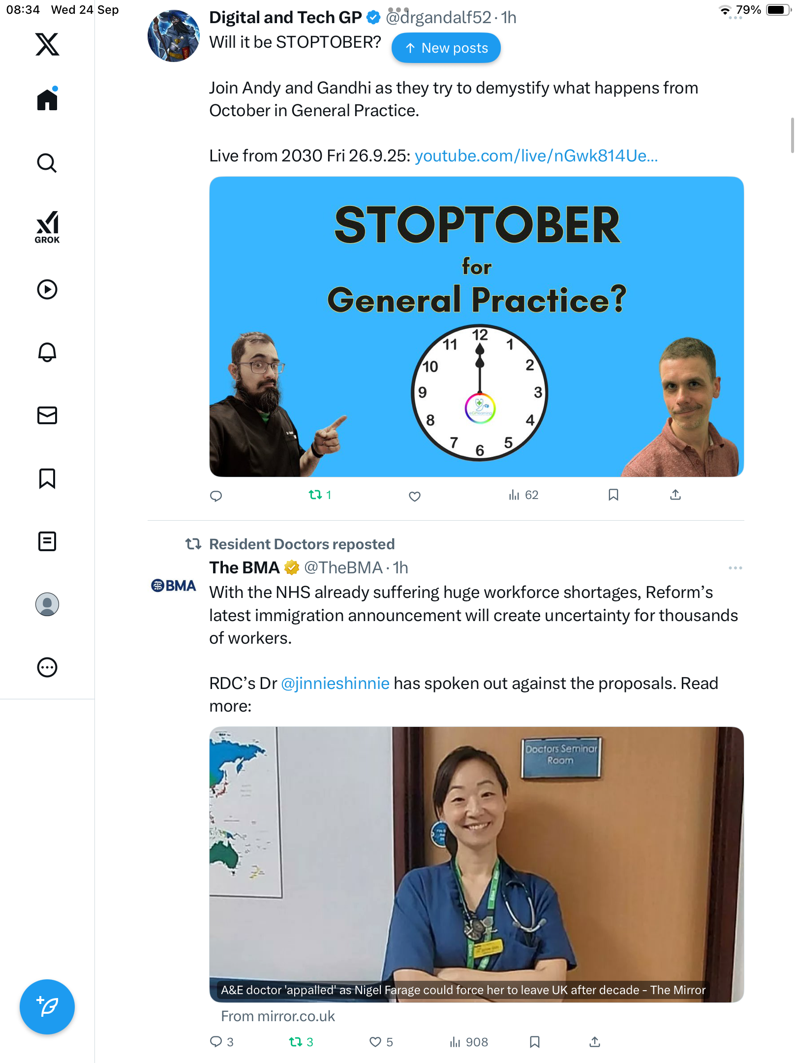This screenshot has height=1063, width=797.
Task: Toggle repost on The BMA post
Action: (301, 1042)
